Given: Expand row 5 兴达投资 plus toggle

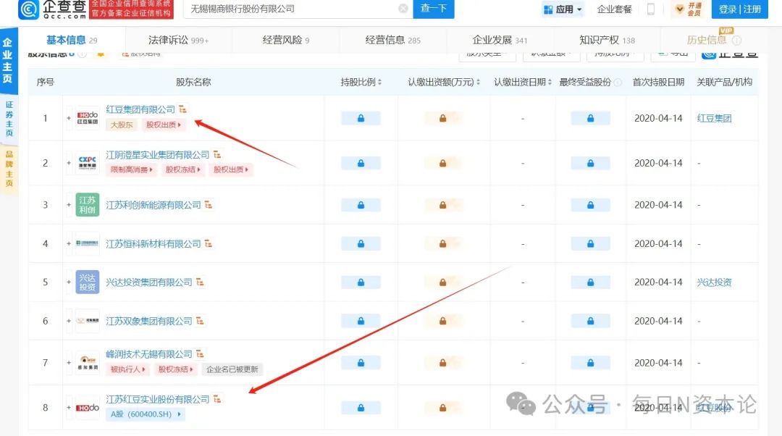Looking at the screenshot, I should tap(69, 282).
